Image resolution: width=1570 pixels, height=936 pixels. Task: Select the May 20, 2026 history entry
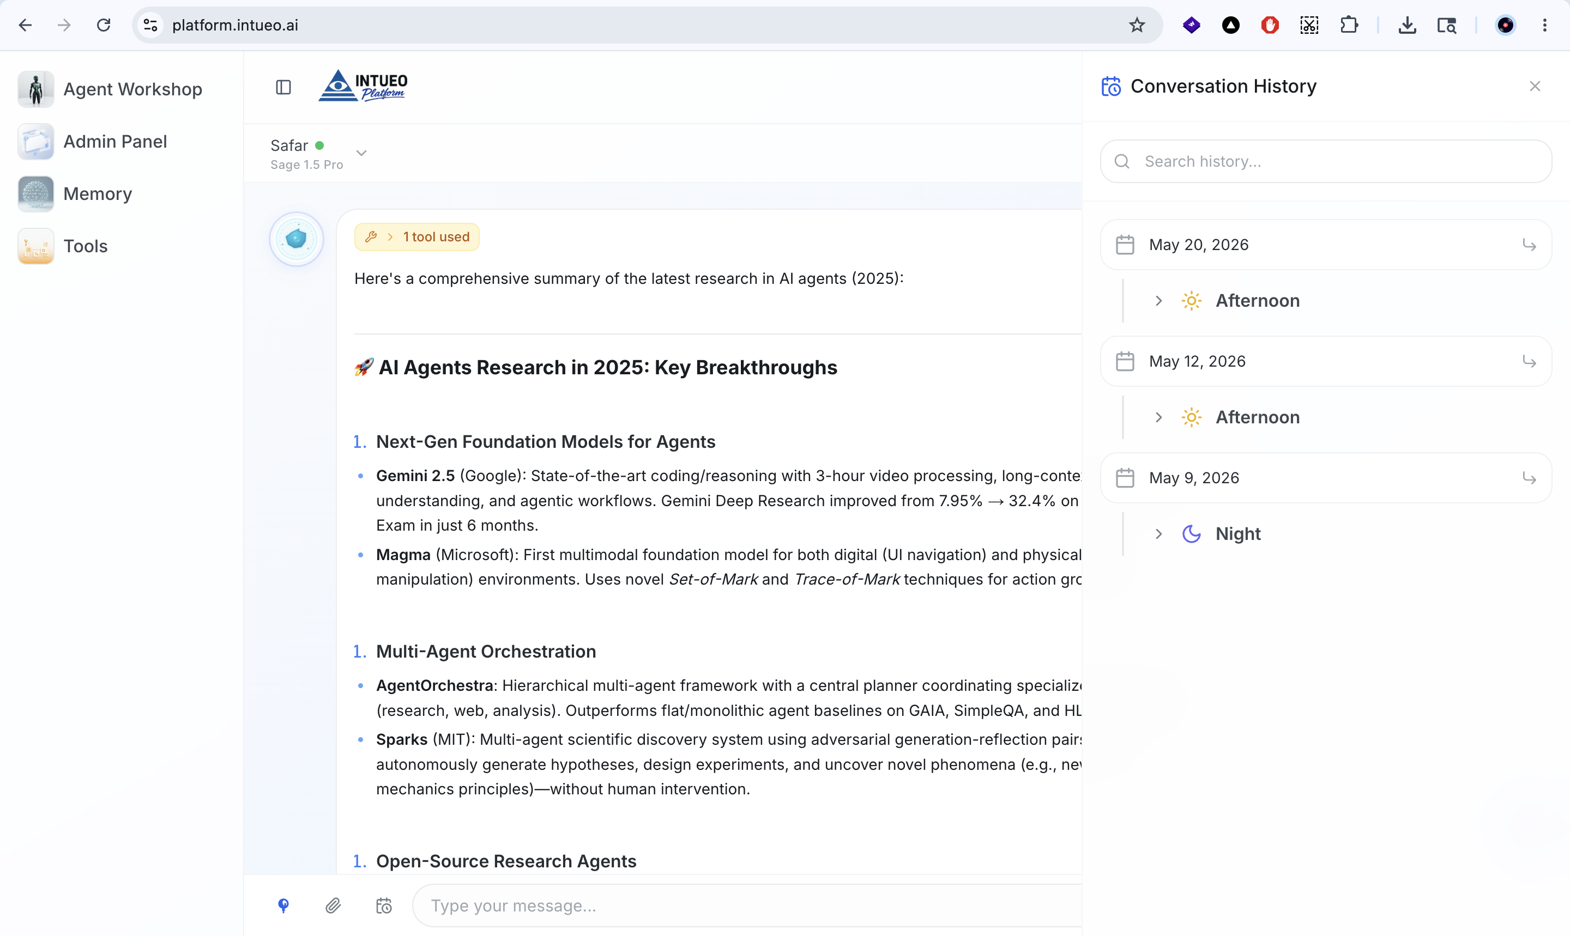(1326, 245)
